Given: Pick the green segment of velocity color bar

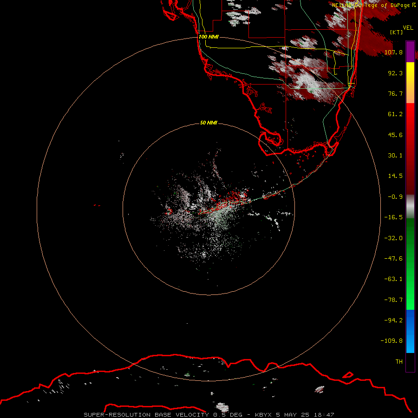Looking at the screenshot, I should (410, 264).
